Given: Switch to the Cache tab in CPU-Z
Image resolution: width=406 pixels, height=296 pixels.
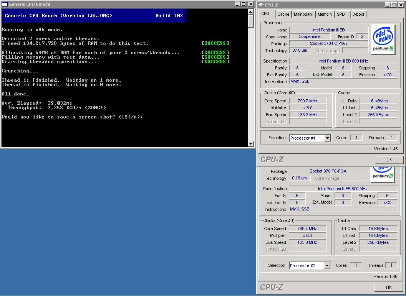Looking at the screenshot, I should (283, 14).
